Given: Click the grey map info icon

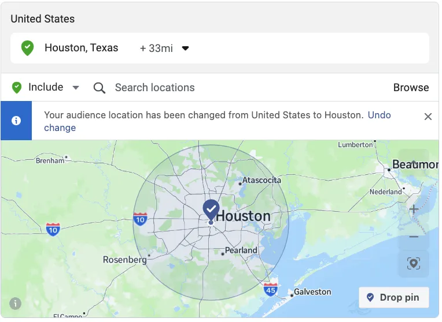Looking at the screenshot, I should pyautogui.click(x=15, y=304).
